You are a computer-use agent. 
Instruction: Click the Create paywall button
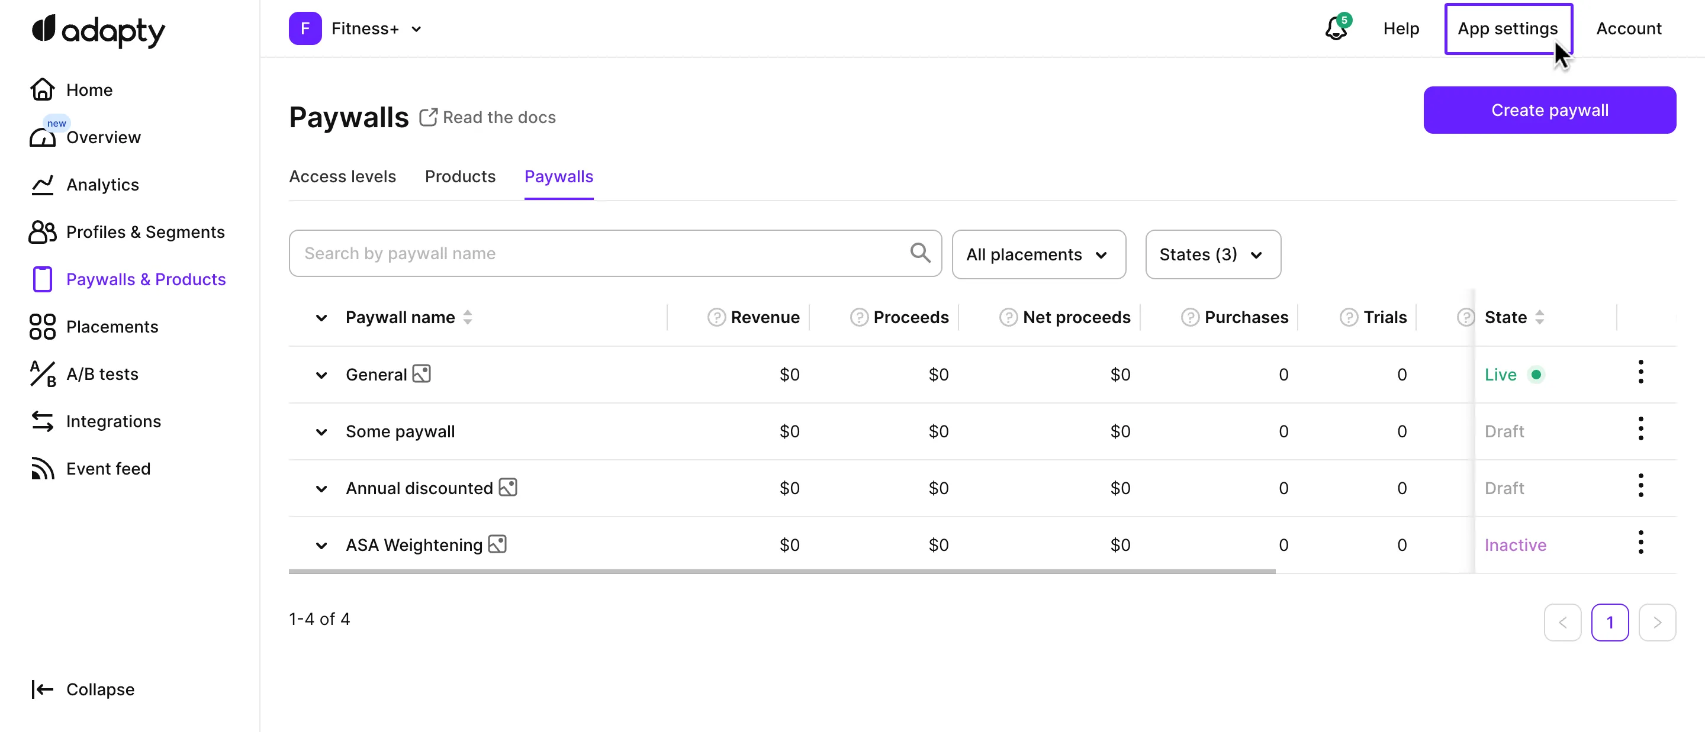pyautogui.click(x=1549, y=110)
